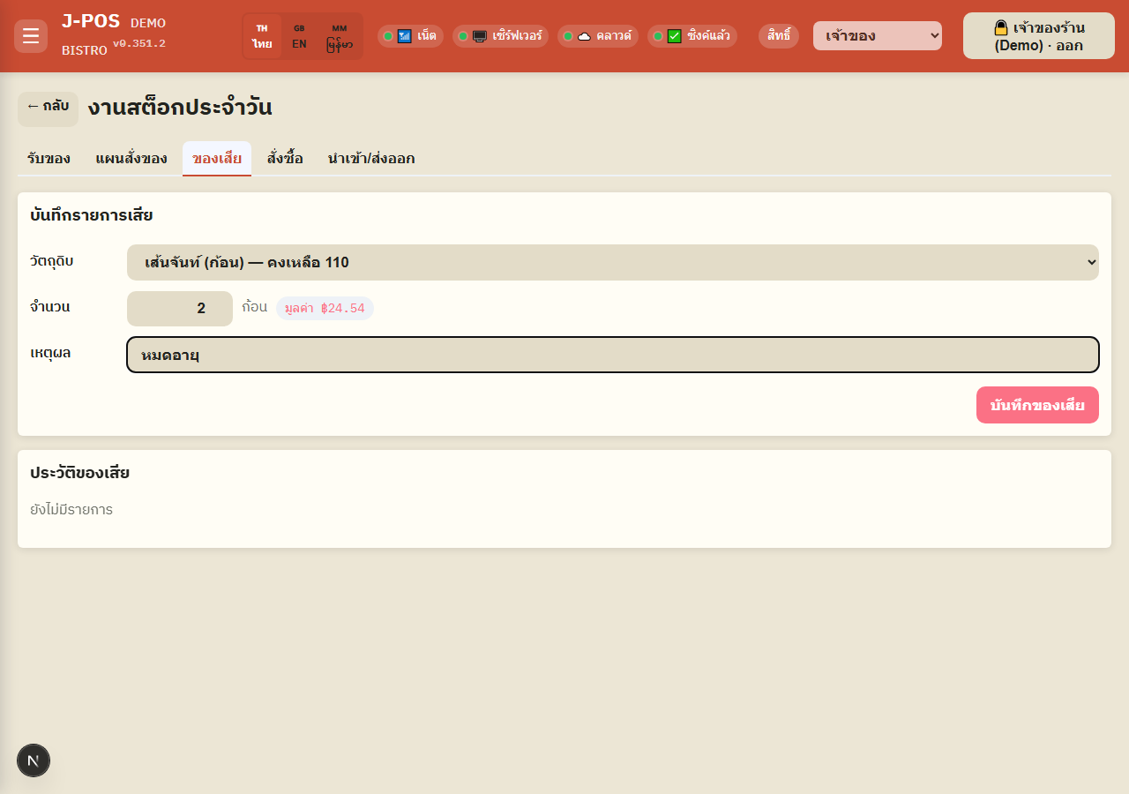1129x794 pixels.
Task: Click the เจ้าของร้าน (Demo) logout button
Action: [1039, 36]
